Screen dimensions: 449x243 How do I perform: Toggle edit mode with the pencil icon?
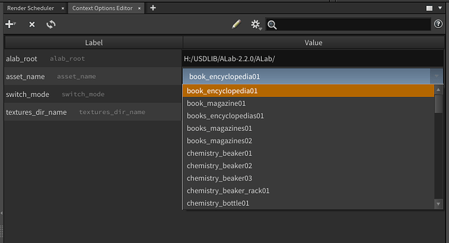point(236,24)
